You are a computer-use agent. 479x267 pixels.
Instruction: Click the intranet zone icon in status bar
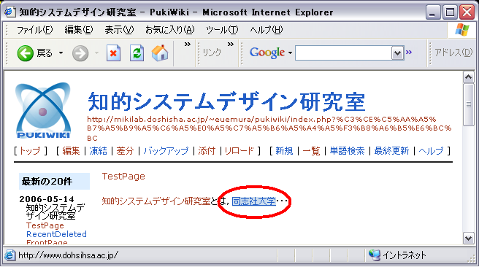[374, 255]
